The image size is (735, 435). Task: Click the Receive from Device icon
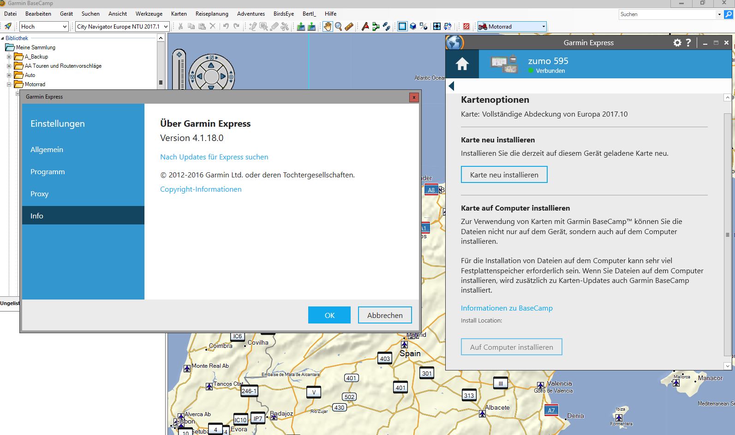(311, 26)
